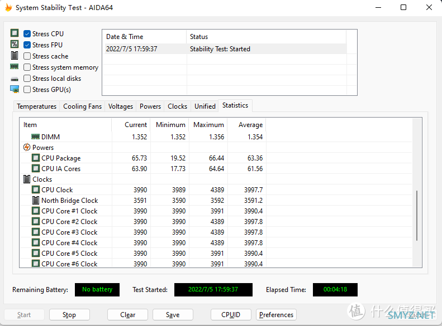Enable the Stress GPU(s) checkbox
The height and width of the screenshot is (326, 442).
pos(27,89)
